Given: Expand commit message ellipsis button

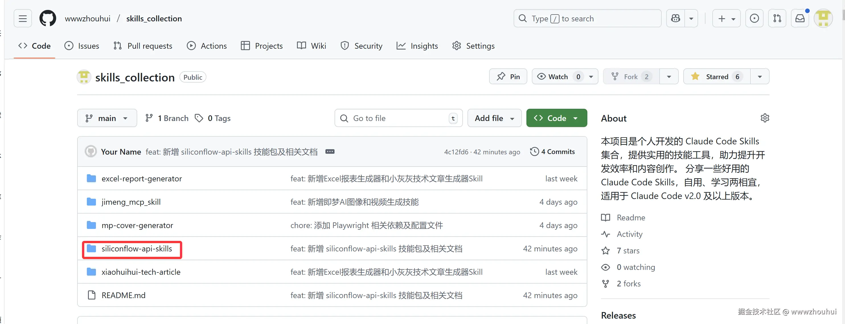Looking at the screenshot, I should (x=330, y=151).
